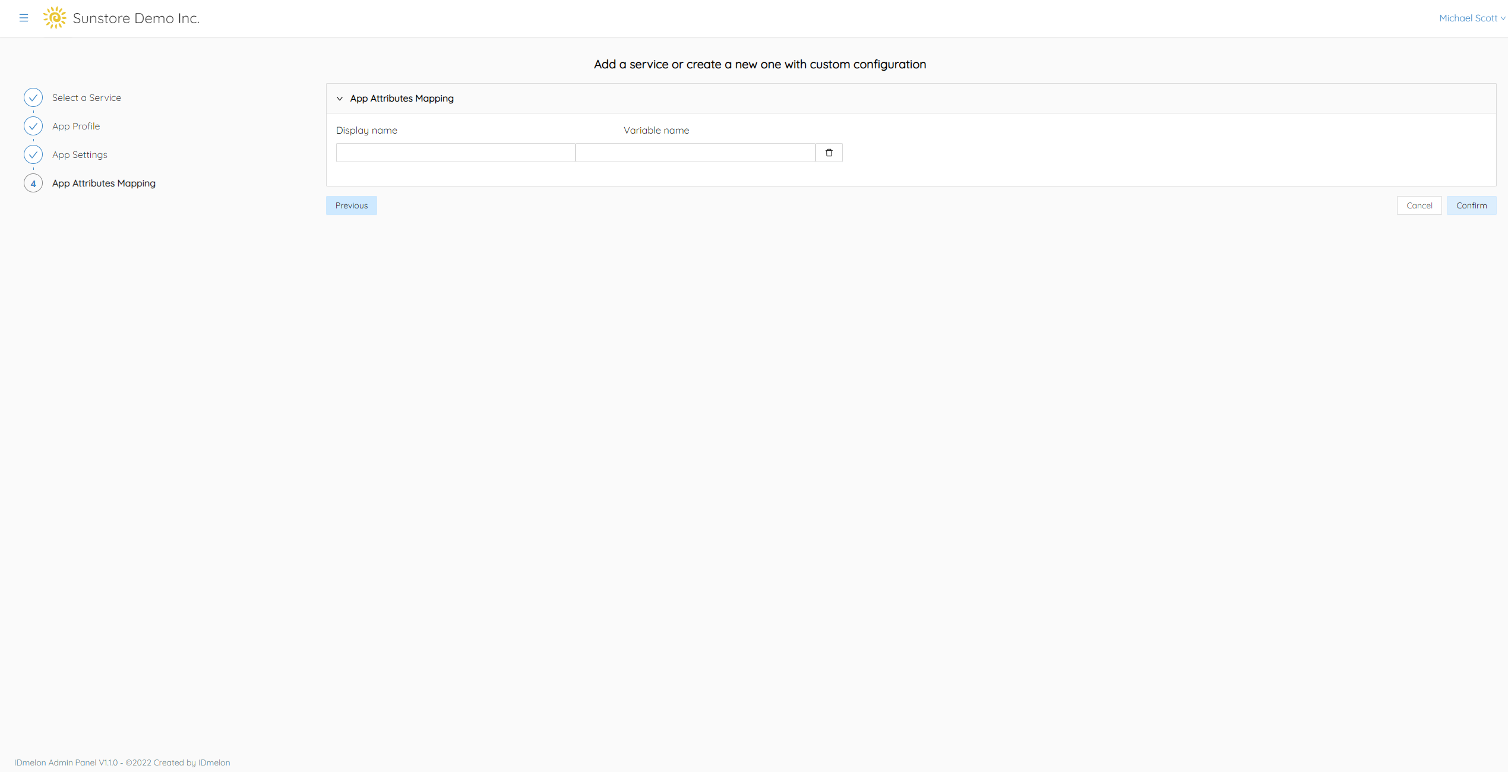Click the Cancel button
Image resolution: width=1508 pixels, height=772 pixels.
point(1420,205)
